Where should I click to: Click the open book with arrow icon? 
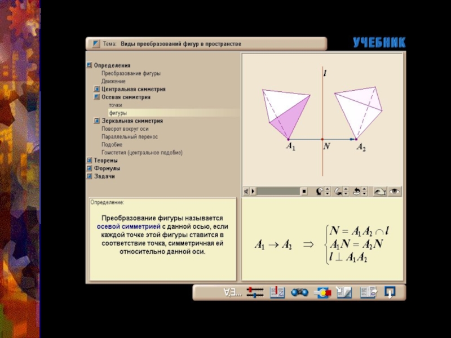point(369,292)
